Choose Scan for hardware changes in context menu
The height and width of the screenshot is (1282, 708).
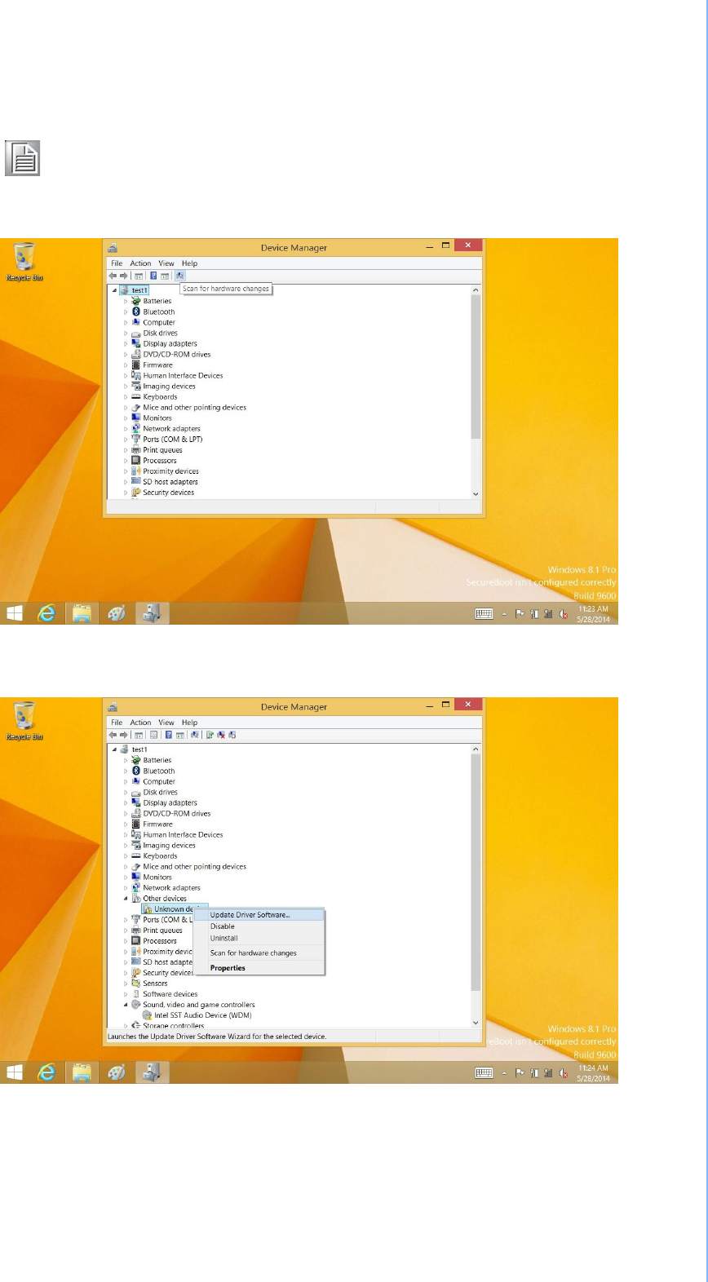[x=259, y=953]
